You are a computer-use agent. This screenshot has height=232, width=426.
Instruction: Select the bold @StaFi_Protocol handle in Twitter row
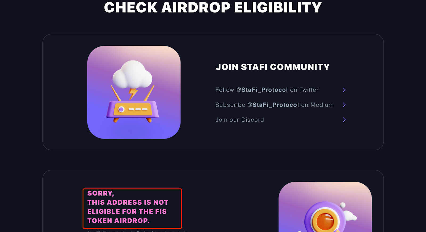click(262, 90)
